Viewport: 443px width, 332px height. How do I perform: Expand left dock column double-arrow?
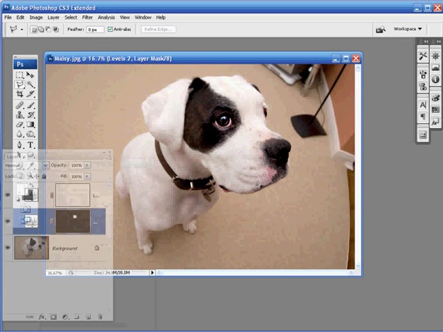[x=426, y=41]
